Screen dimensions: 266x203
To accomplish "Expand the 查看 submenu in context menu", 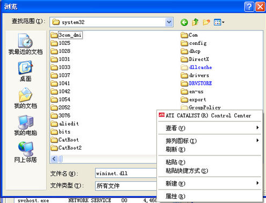I will tap(209, 128).
